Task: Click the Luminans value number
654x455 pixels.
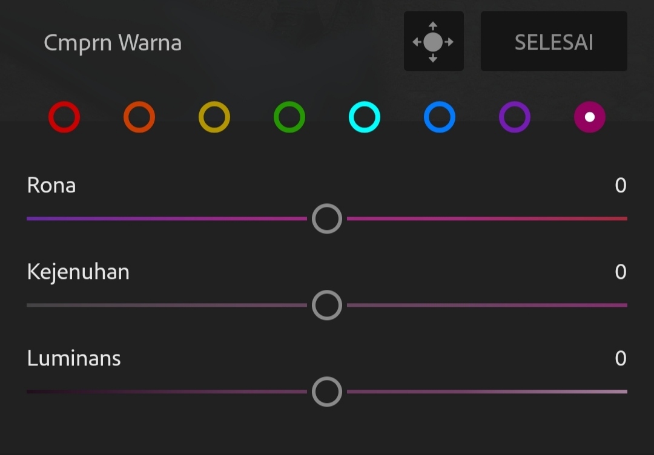Action: (620, 358)
